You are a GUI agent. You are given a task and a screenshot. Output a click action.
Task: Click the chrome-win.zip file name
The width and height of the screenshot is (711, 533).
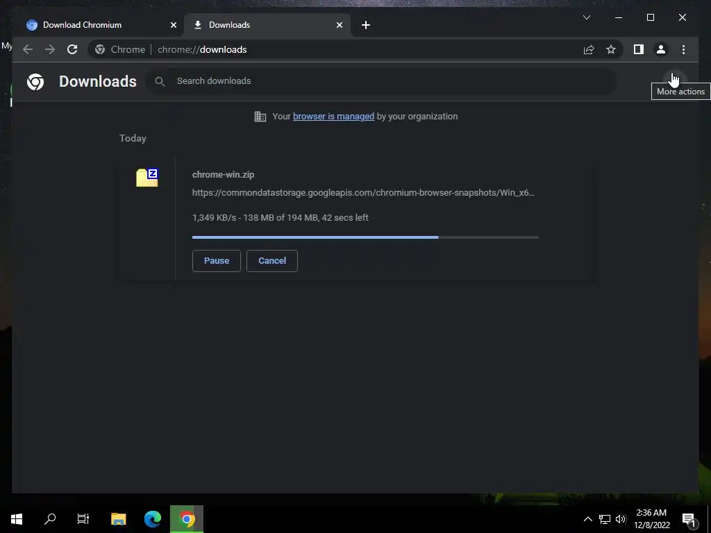tap(223, 174)
